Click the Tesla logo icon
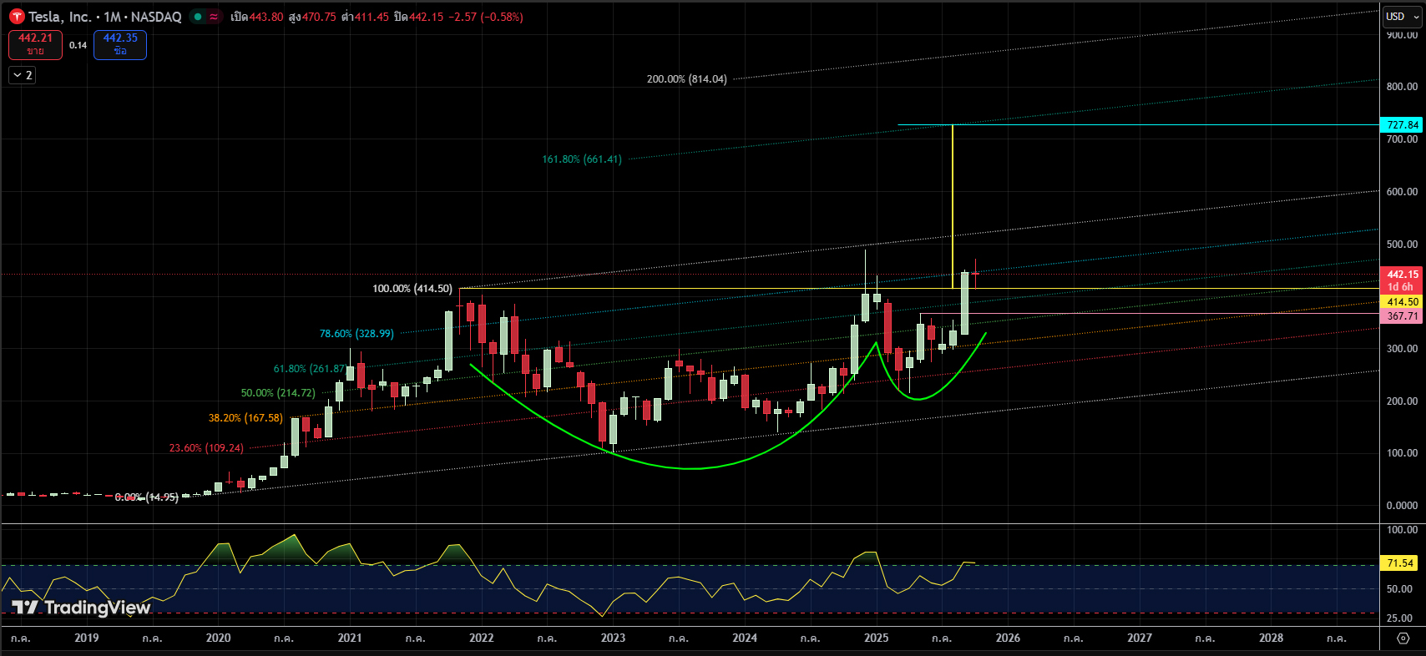Viewport: 1426px width, 656px height. [x=17, y=17]
